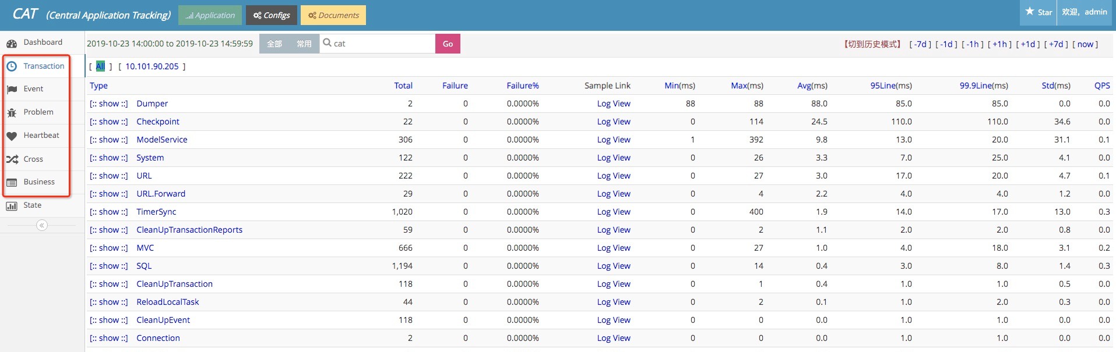
Task: Select Business in the sidebar
Action: pos(39,182)
